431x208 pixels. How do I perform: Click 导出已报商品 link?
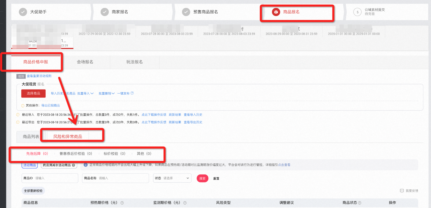(51, 106)
